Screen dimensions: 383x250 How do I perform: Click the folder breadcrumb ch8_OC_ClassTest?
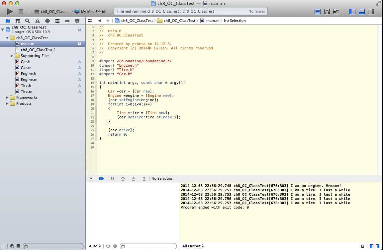(176, 21)
